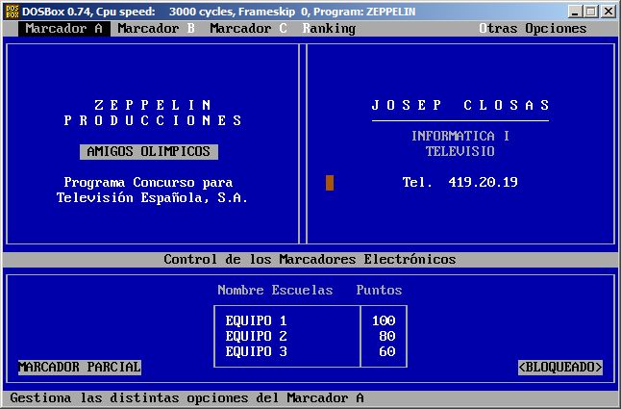Open the Marcador B menu
The height and width of the screenshot is (409, 621).
click(x=156, y=29)
